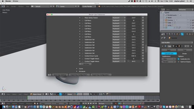Expand the Make Vertex Parent keymap entry
This screenshot has width=194, height=109.
pyautogui.click(x=80, y=18)
